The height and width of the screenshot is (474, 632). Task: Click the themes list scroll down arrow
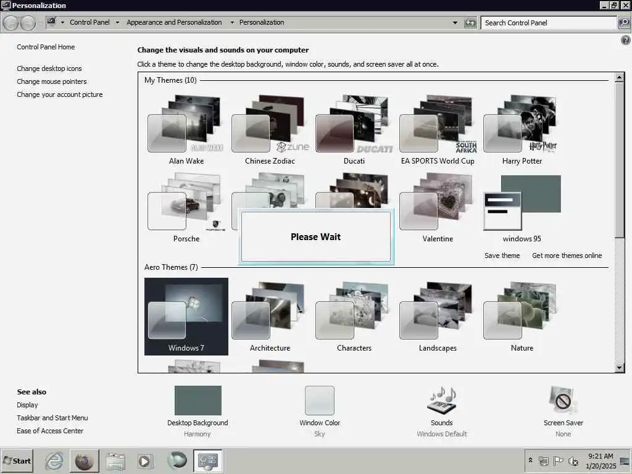pyautogui.click(x=620, y=367)
